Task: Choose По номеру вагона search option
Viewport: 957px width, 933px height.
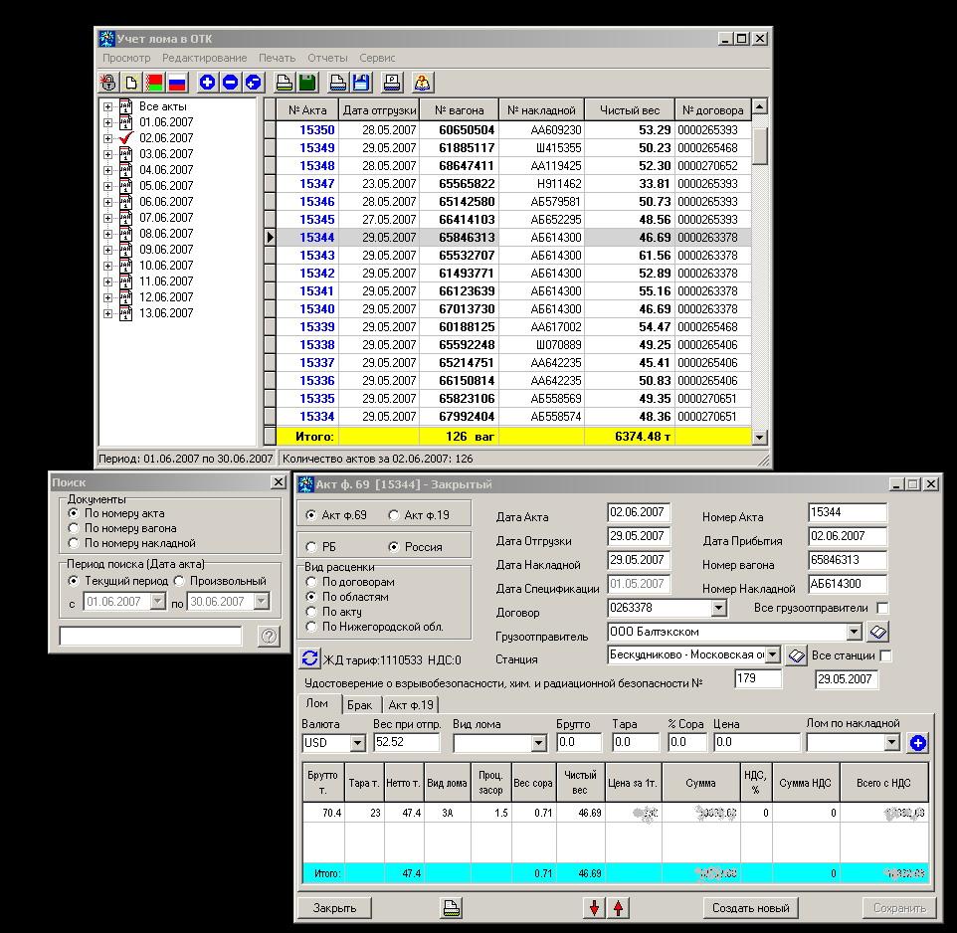Action: pyautogui.click(x=74, y=528)
